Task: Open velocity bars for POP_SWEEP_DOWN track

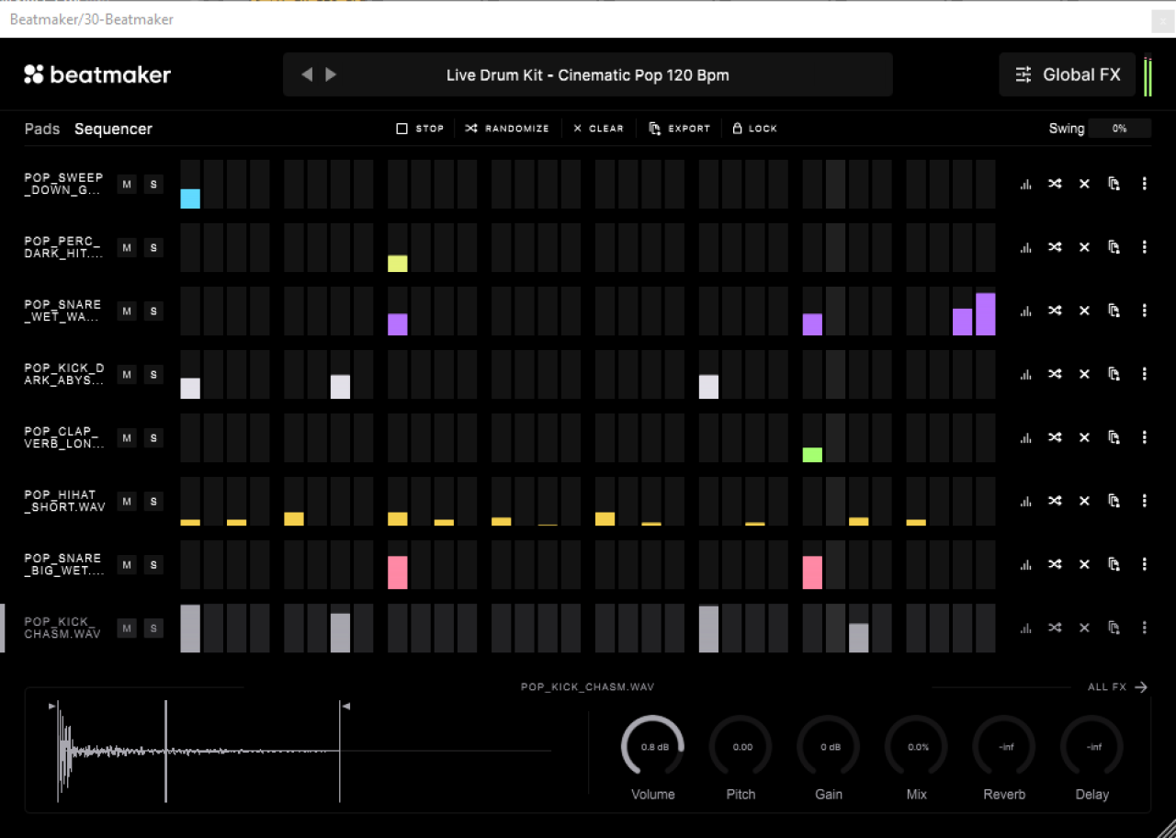Action: coord(1025,185)
